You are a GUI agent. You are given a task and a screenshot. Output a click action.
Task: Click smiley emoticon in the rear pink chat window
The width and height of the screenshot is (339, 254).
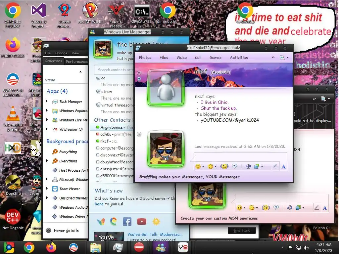tap(239, 208)
